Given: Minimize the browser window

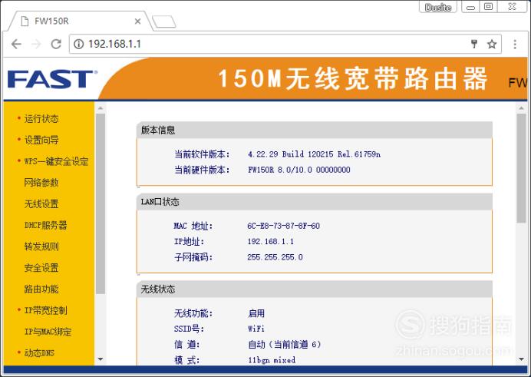Looking at the screenshot, I should coord(470,7).
